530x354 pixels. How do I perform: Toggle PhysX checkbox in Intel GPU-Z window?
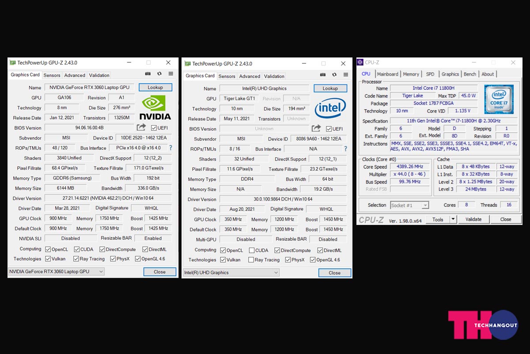pyautogui.click(x=288, y=259)
